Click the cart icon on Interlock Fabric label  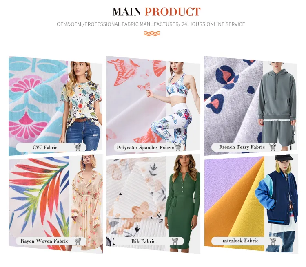coord(273,241)
